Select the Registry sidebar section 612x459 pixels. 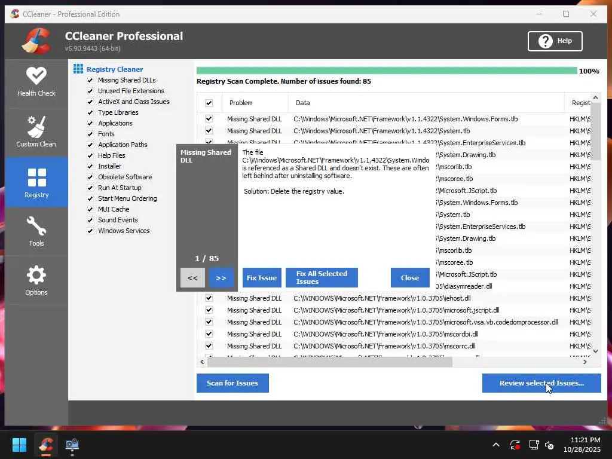pyautogui.click(x=36, y=182)
